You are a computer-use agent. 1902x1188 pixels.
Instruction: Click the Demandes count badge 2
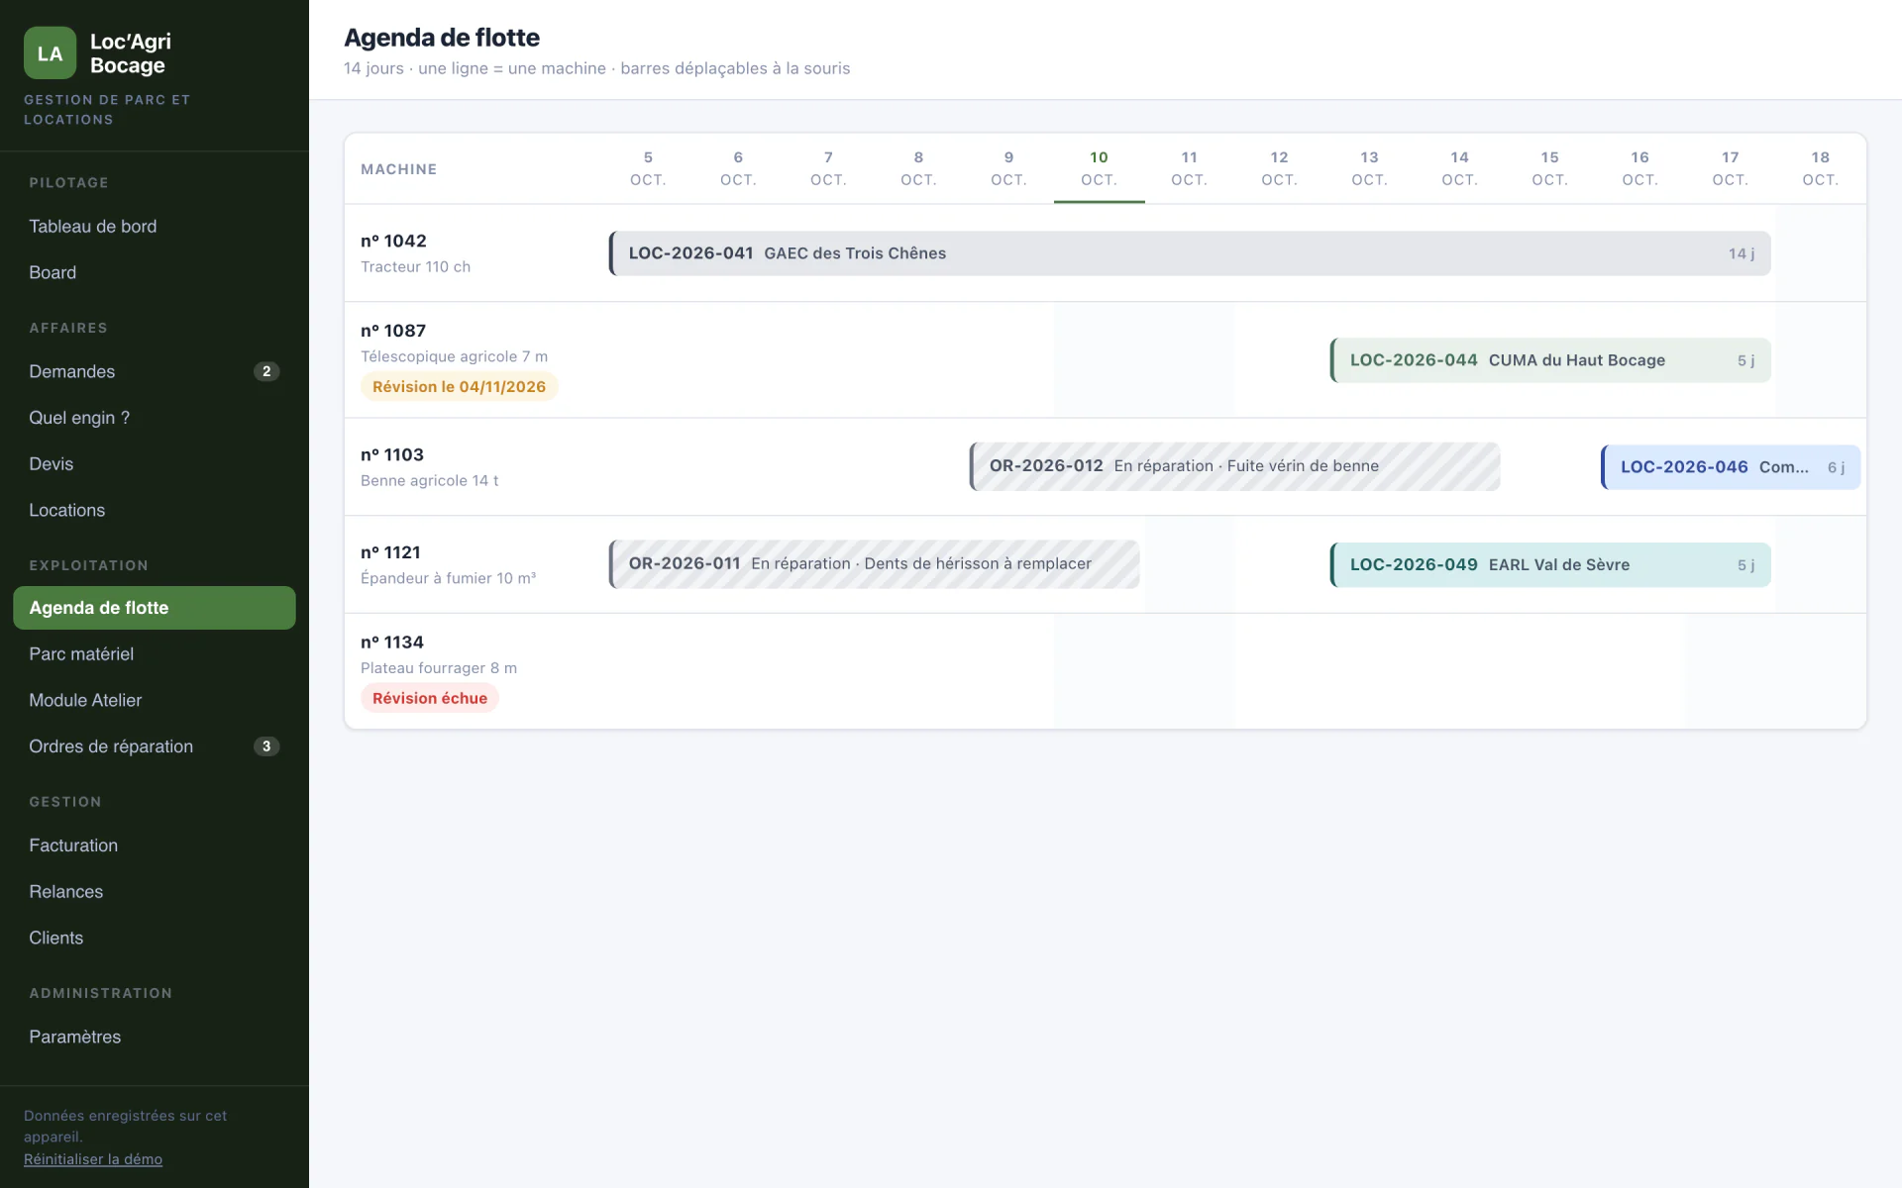tap(266, 371)
